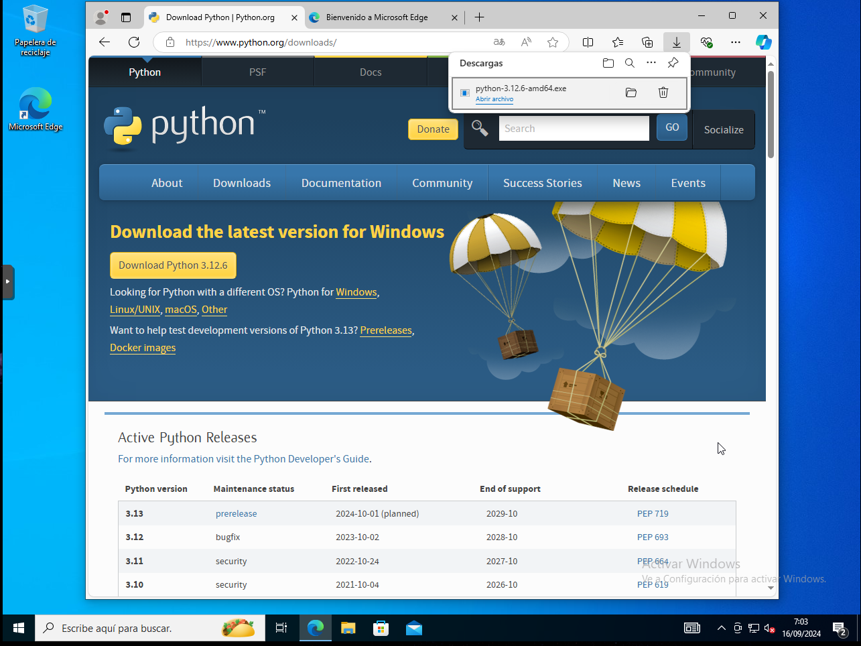
Task: Click the python.org search magnifier icon
Action: click(480, 128)
